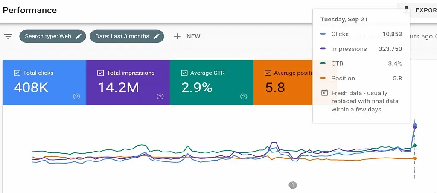The width and height of the screenshot is (437, 193).
Task: Click pencil icon on Search type chip
Action: (x=79, y=36)
